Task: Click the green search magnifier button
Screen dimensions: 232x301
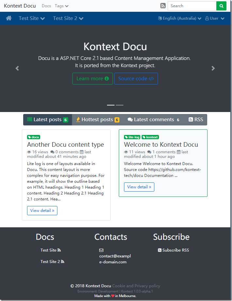Action: (221, 6)
